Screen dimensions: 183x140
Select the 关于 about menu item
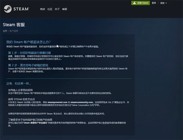click(57, 9)
